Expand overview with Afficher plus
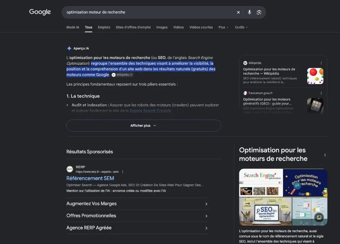 pos(144,125)
